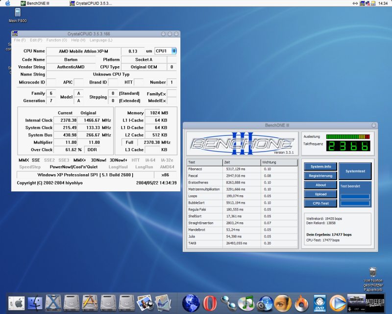The width and height of the screenshot is (392, 314).
Task: Click the Auslastung load meter bar
Action: click(x=348, y=136)
